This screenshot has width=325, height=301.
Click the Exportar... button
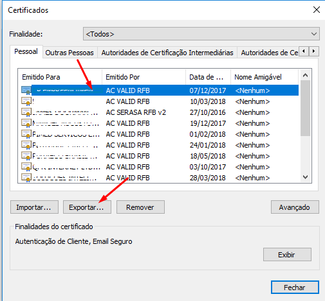[x=87, y=207]
